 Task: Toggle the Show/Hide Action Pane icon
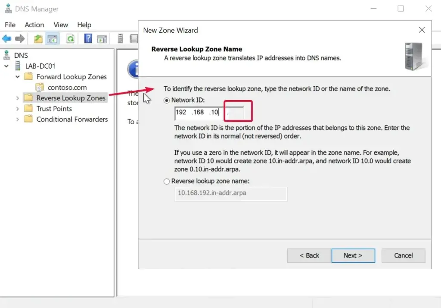click(x=102, y=39)
